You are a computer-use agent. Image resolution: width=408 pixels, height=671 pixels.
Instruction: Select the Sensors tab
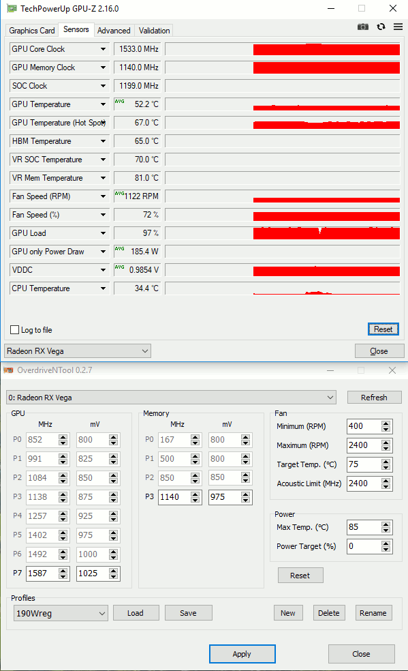(x=76, y=29)
